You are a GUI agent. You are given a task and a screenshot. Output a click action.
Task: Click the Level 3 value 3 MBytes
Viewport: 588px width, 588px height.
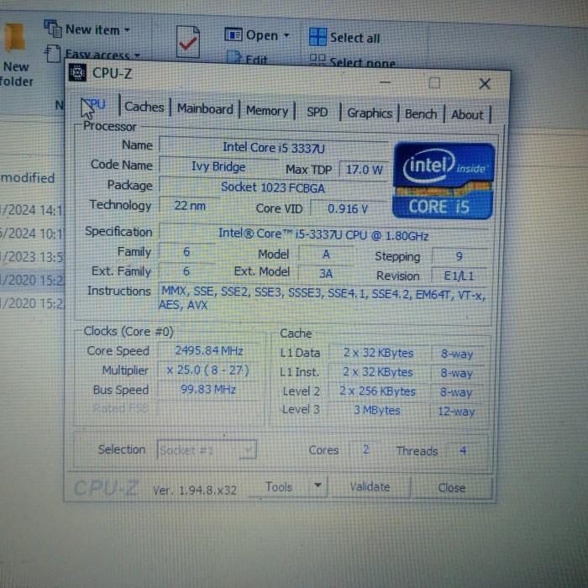[x=377, y=410]
